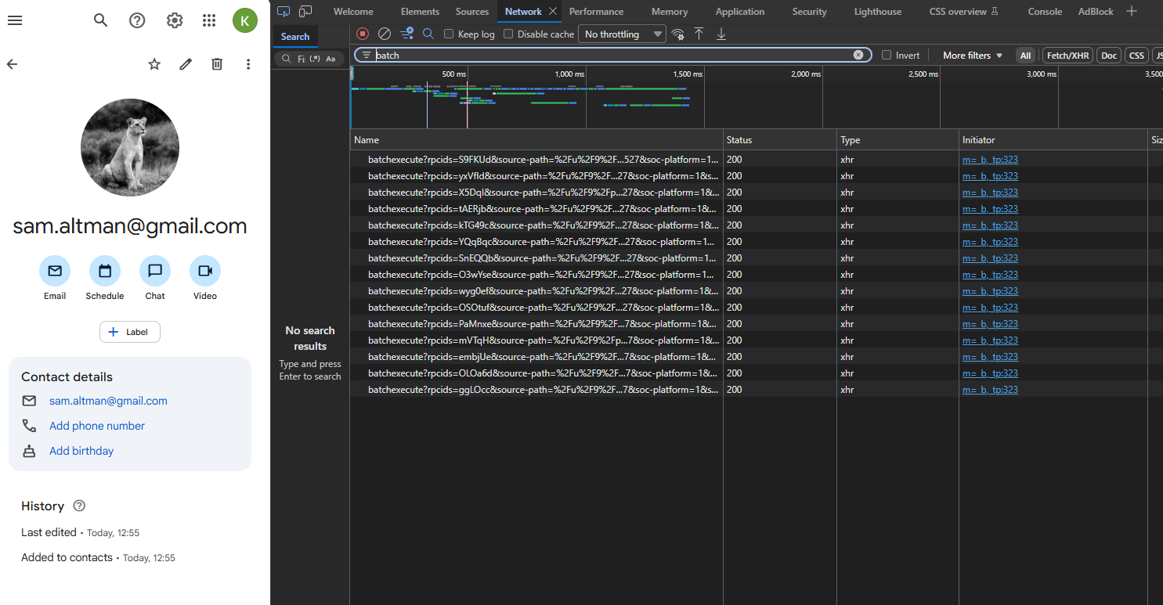Switch to the Sources tab
Viewport: 1163px width, 605px height.
click(472, 11)
